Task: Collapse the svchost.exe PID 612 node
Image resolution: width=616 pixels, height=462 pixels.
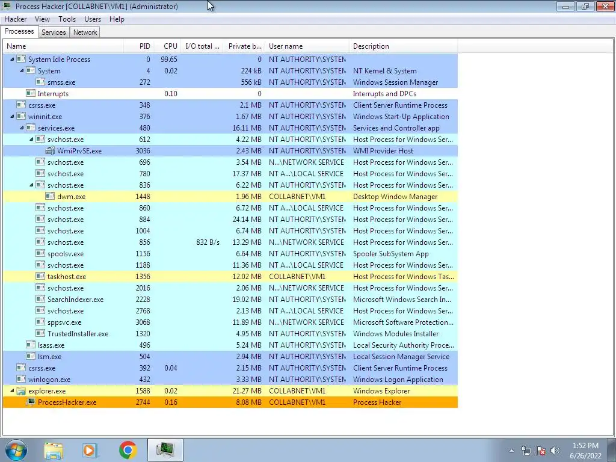Action: click(x=31, y=139)
